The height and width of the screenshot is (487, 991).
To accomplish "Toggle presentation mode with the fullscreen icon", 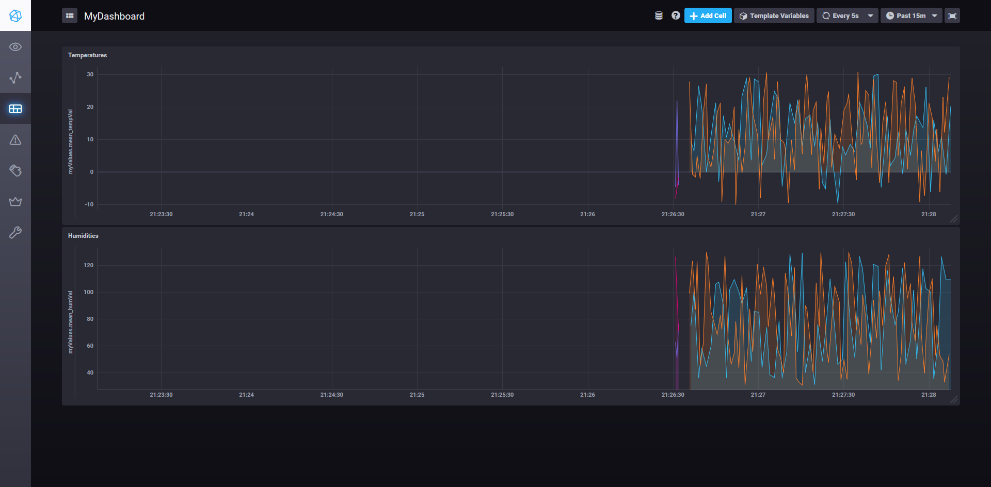I will coord(952,15).
